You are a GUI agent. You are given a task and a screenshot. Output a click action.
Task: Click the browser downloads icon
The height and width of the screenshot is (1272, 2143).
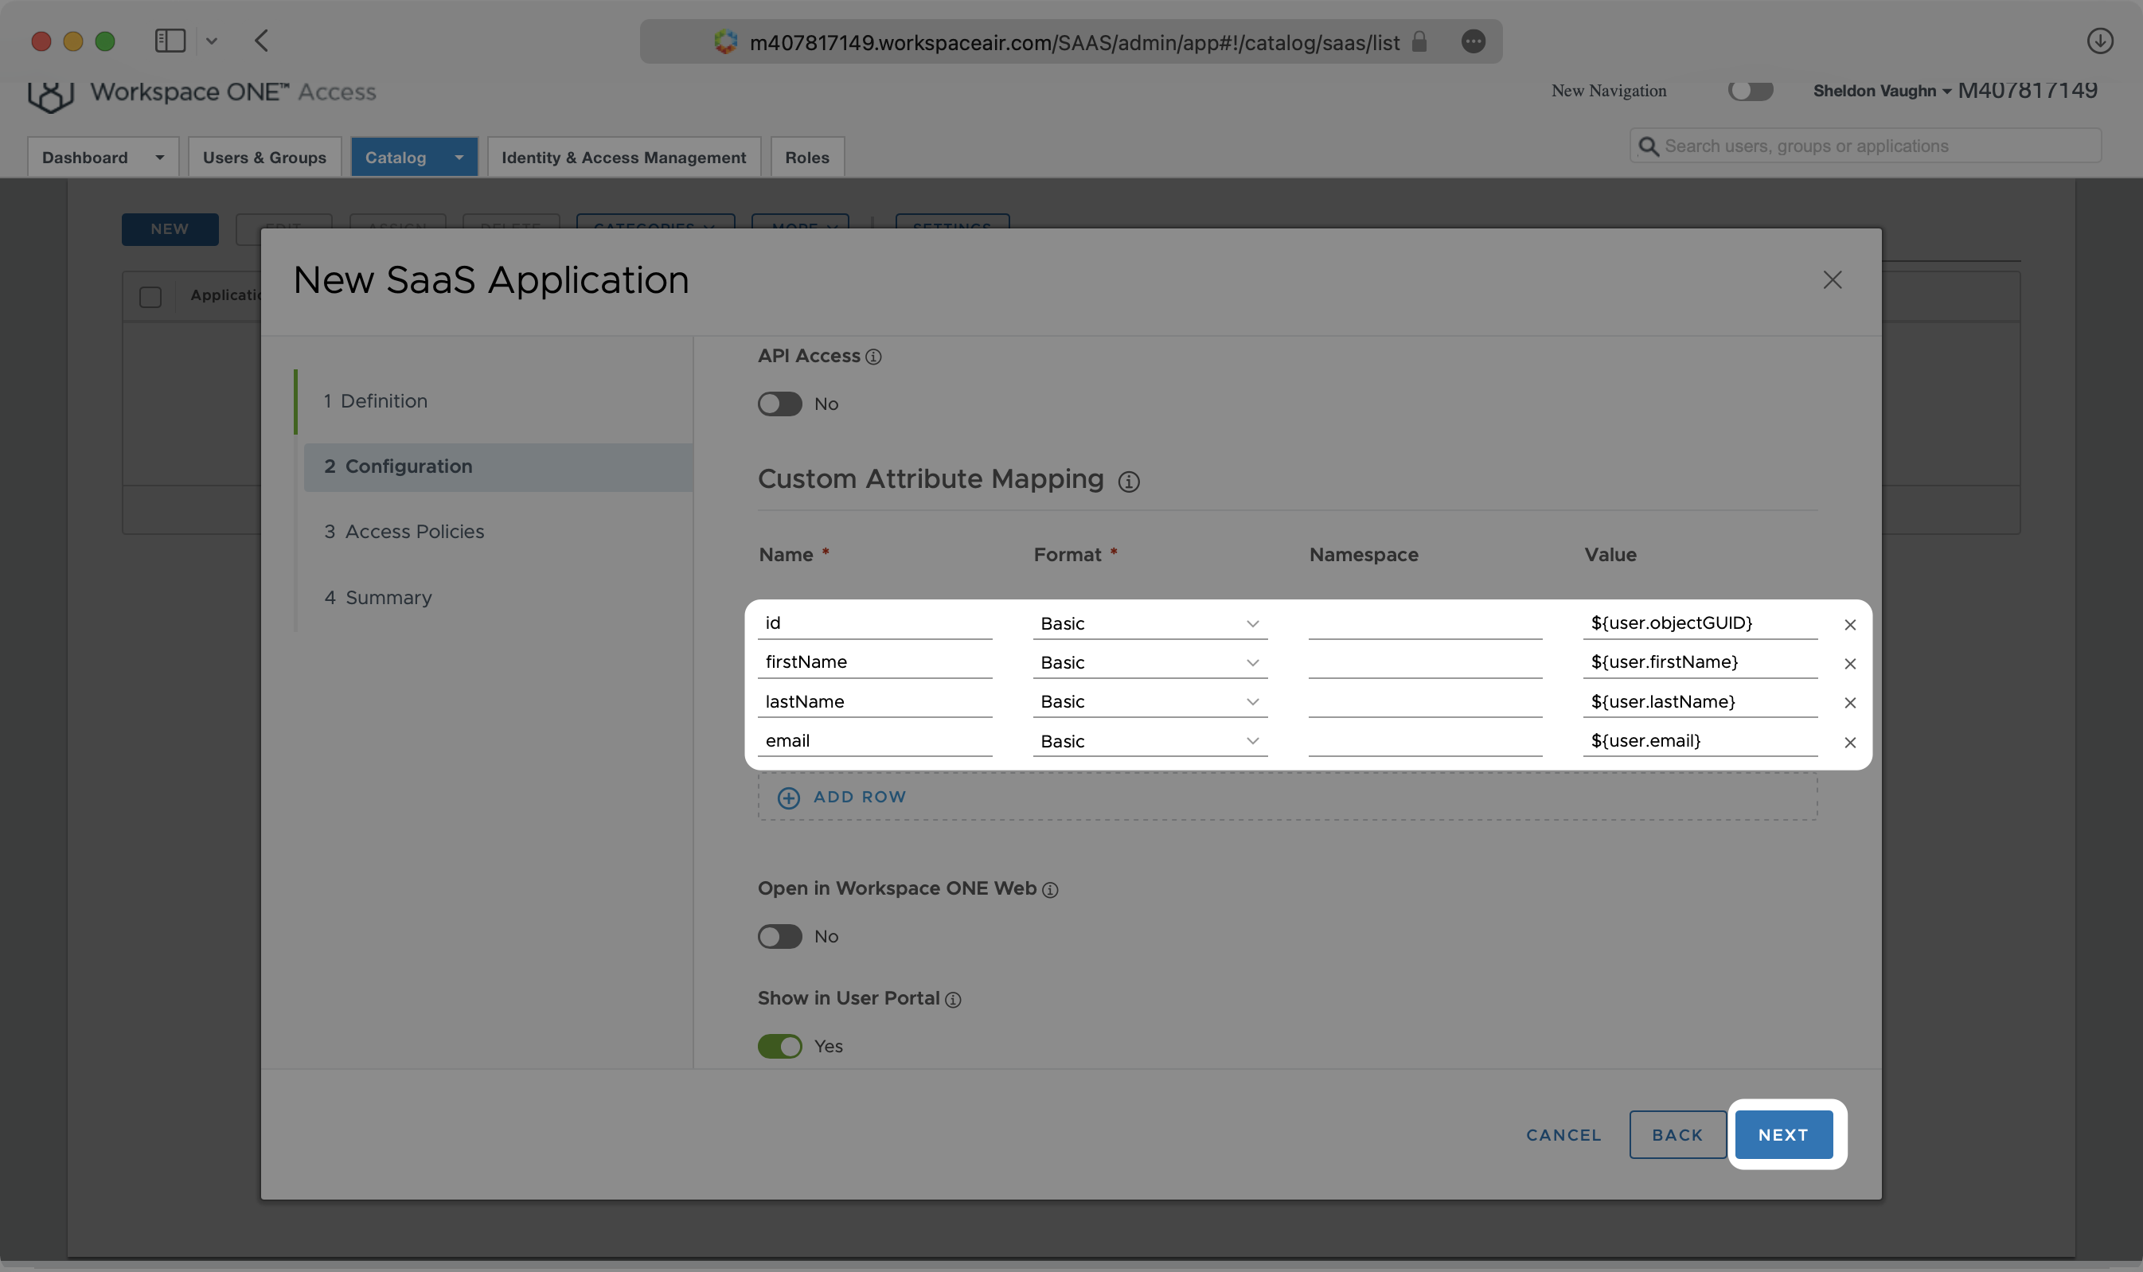[x=2100, y=41]
